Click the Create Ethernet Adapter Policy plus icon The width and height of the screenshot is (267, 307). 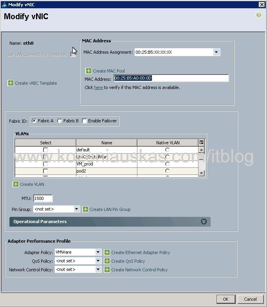pos(107,253)
